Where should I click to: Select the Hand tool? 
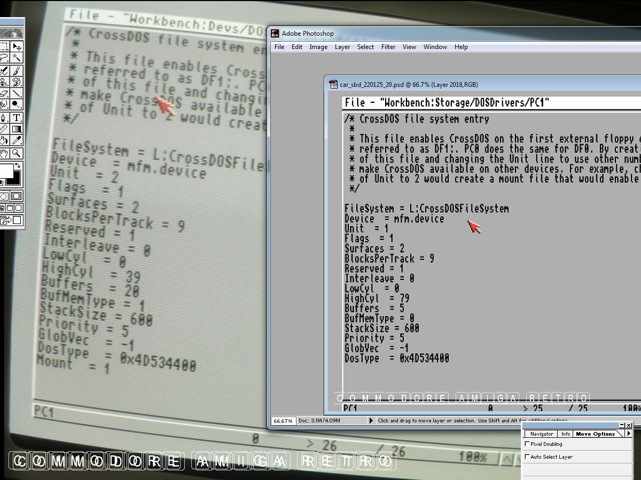(x=4, y=153)
